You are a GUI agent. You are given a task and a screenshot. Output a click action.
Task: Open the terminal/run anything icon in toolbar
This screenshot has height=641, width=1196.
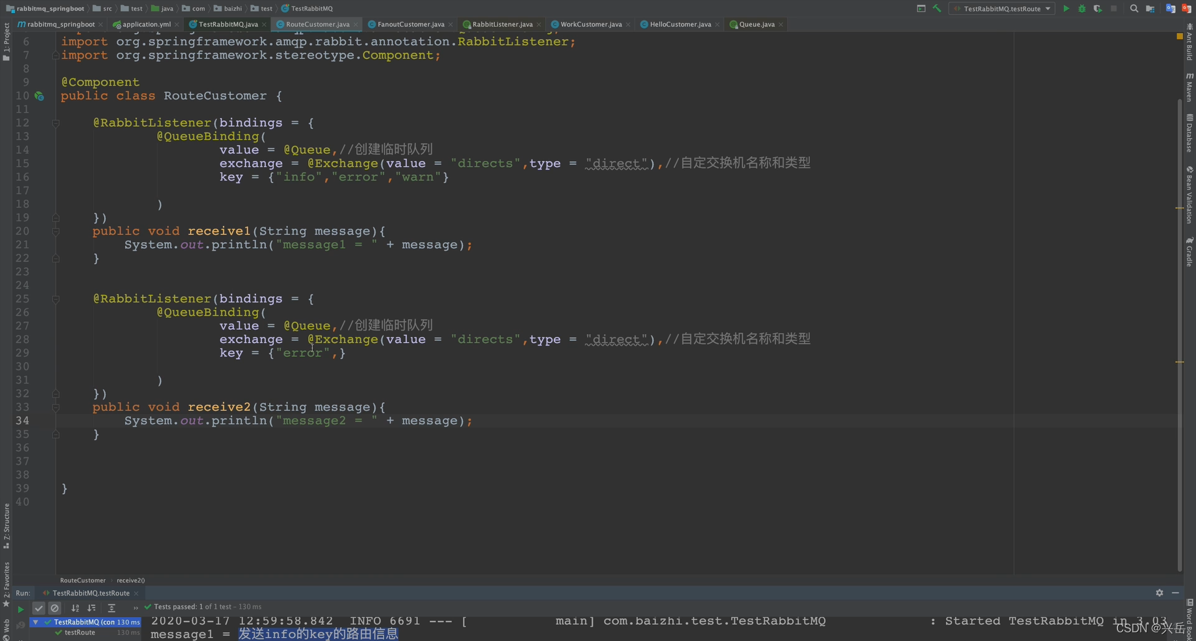[921, 9]
